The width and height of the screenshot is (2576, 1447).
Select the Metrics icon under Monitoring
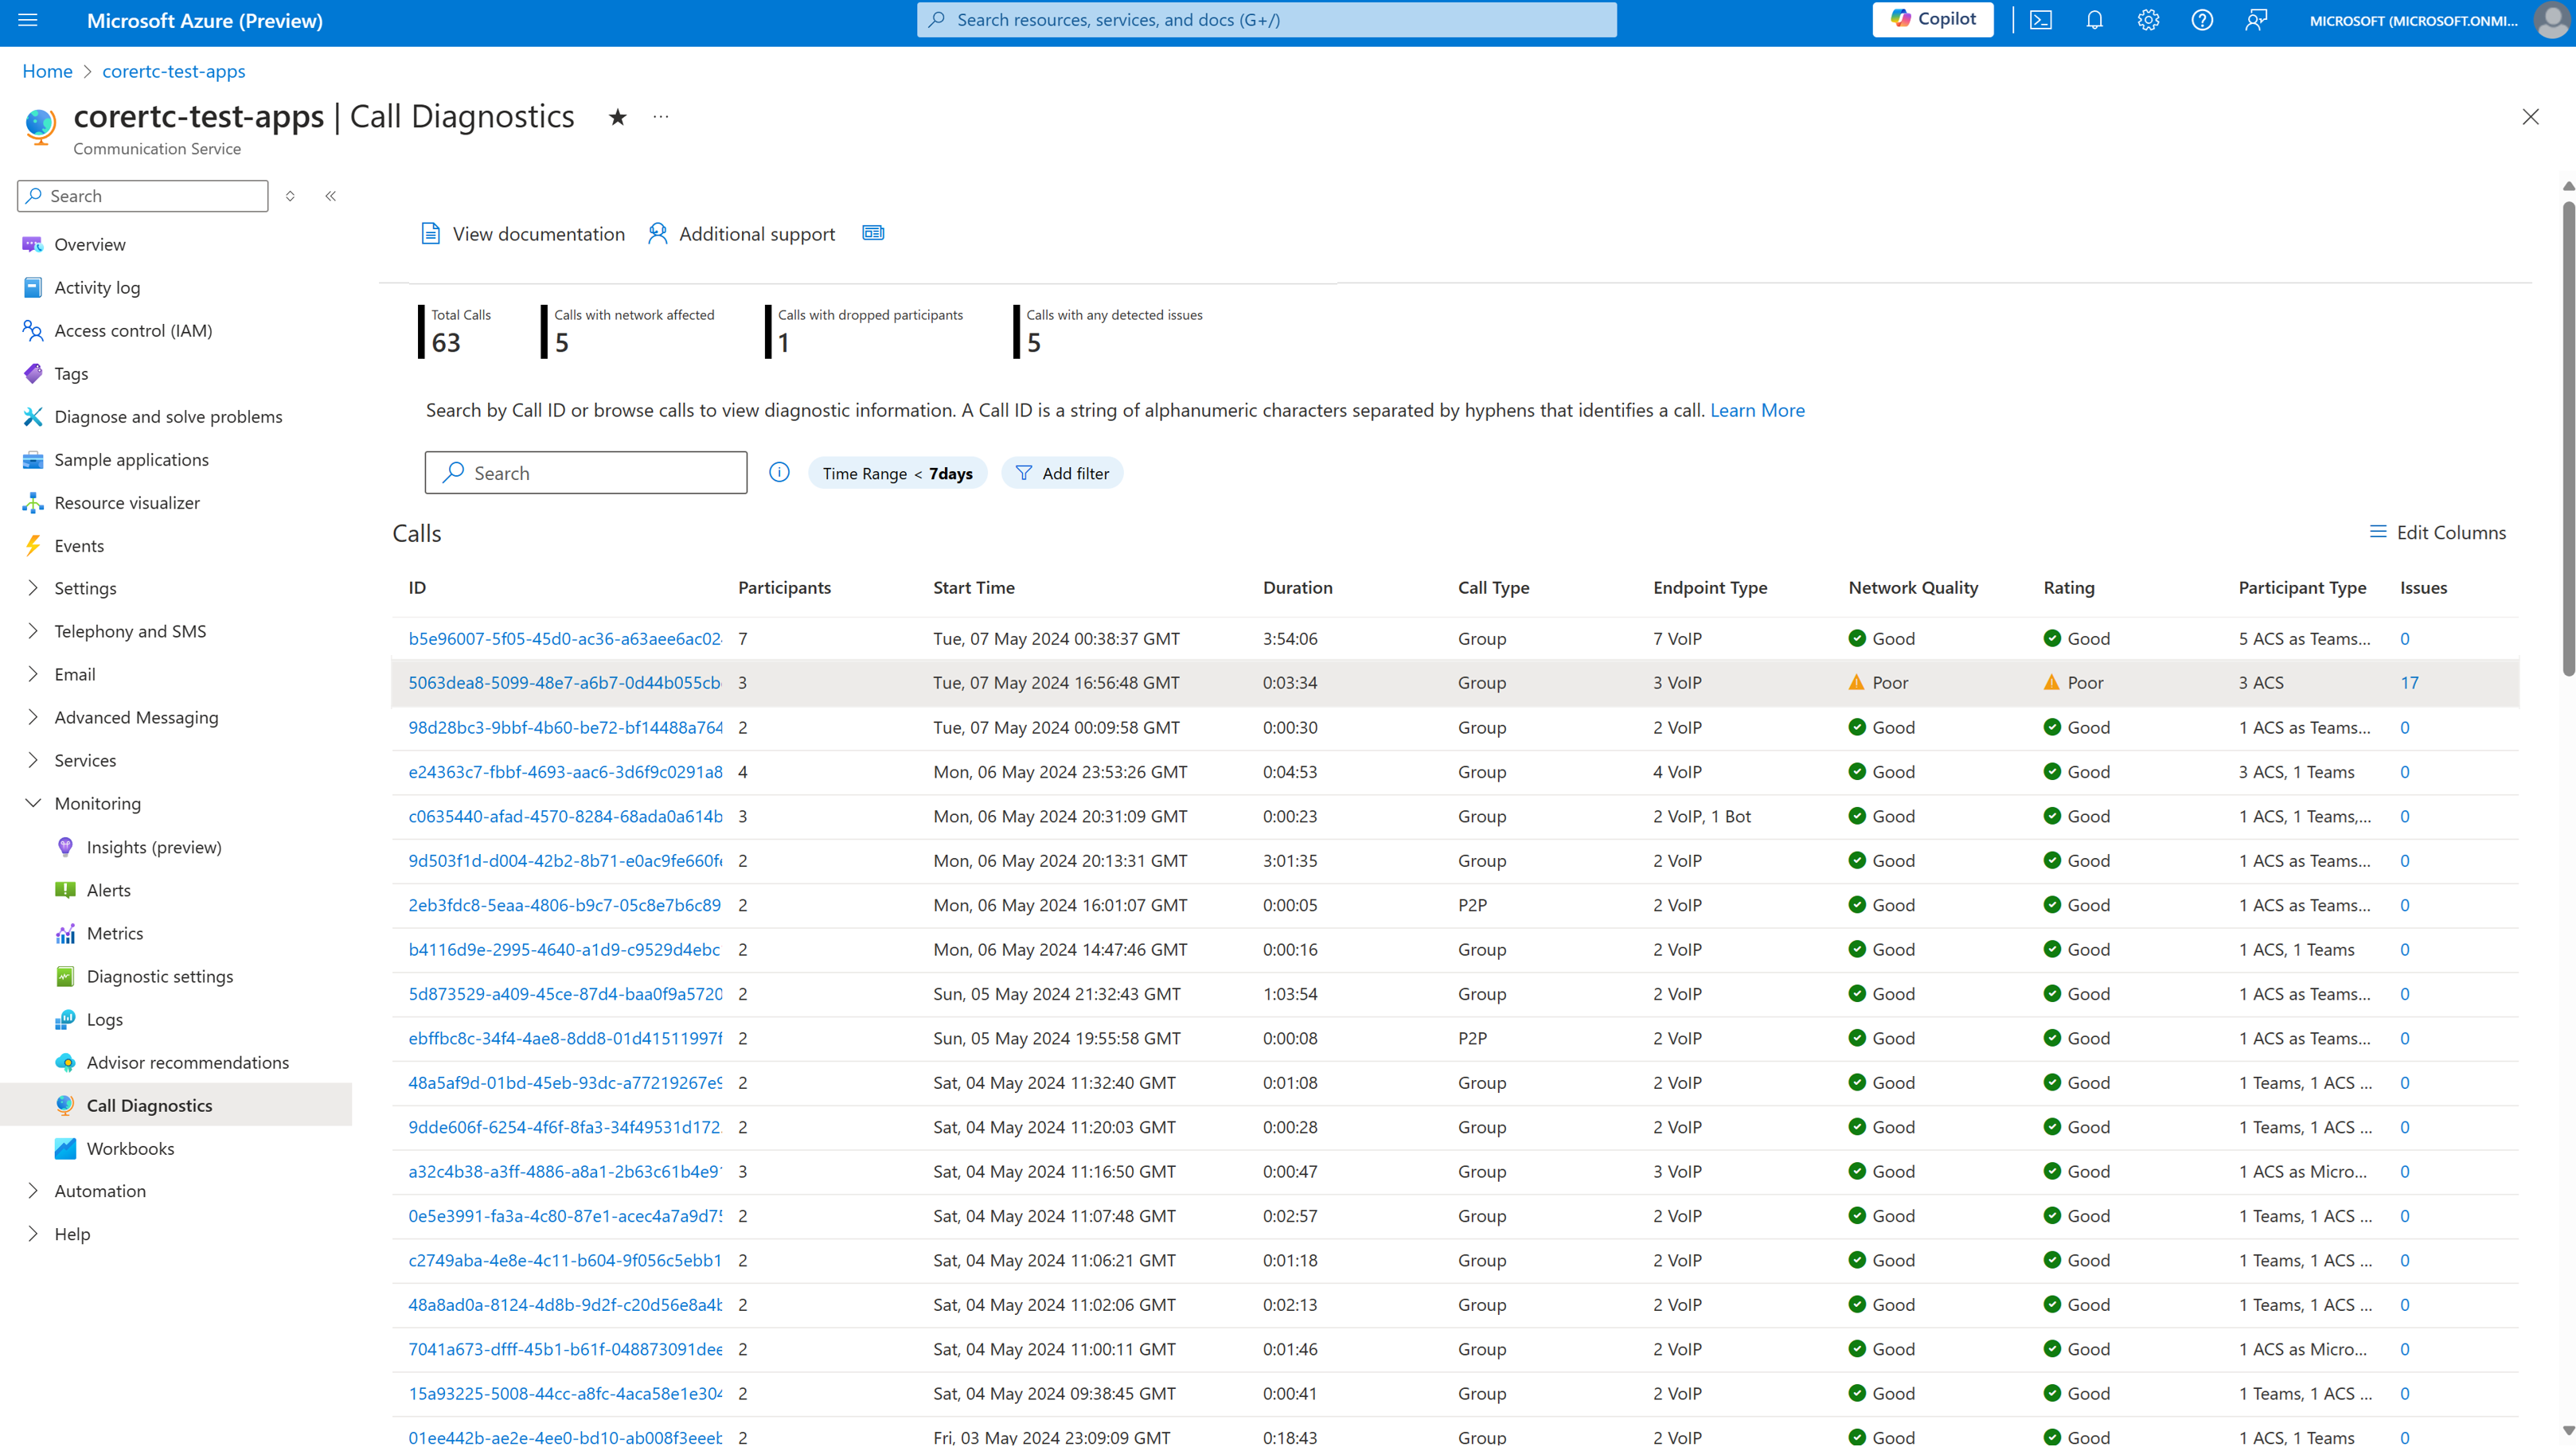coord(65,932)
